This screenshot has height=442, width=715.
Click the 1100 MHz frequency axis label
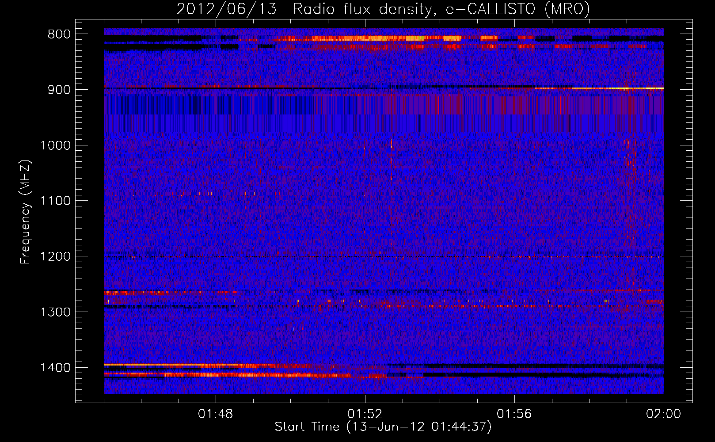click(55, 201)
